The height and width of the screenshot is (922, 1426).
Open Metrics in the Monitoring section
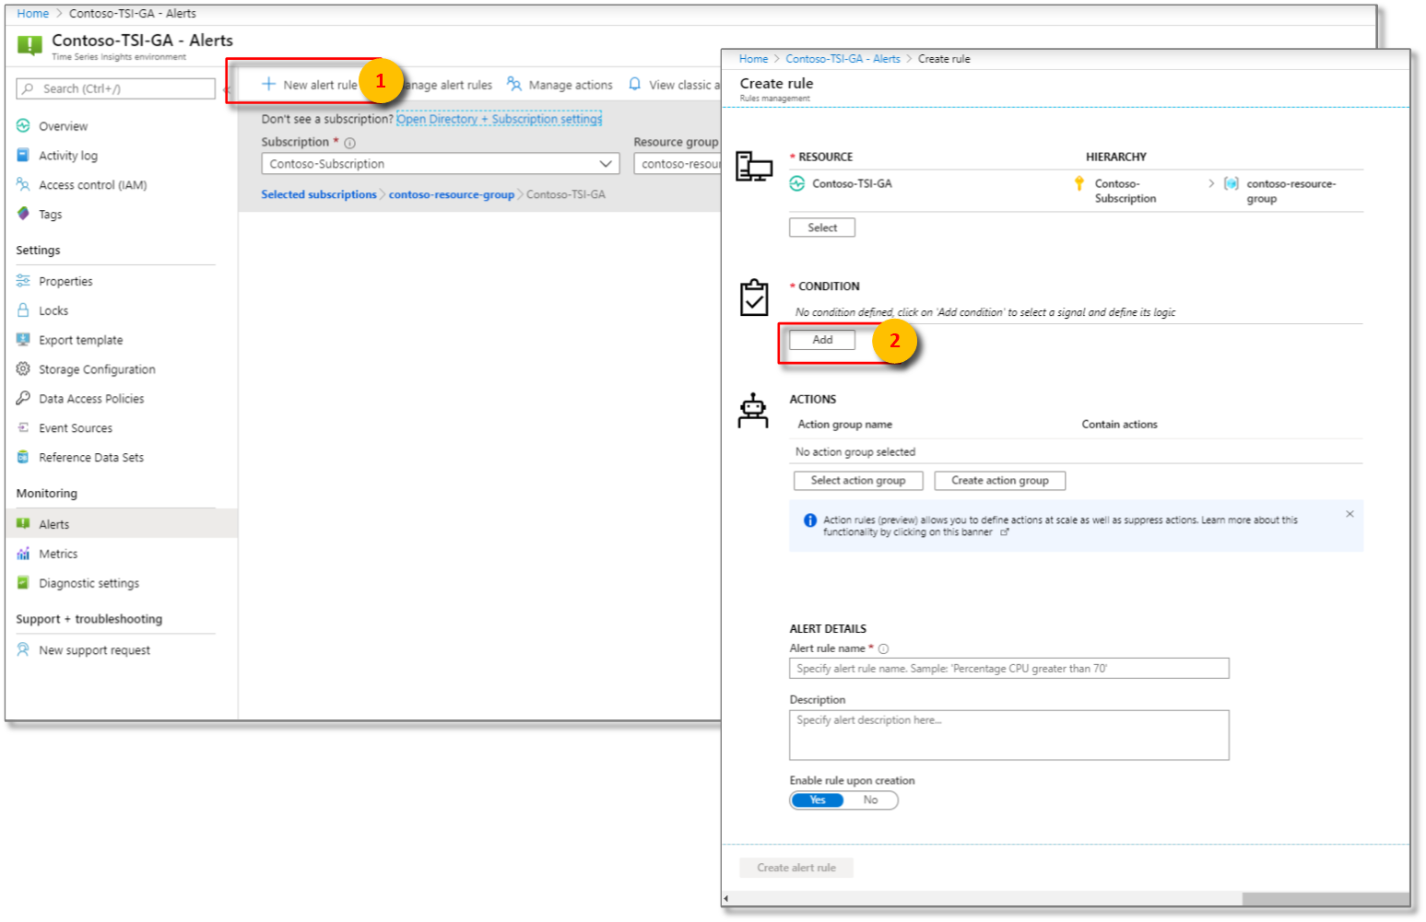point(58,554)
